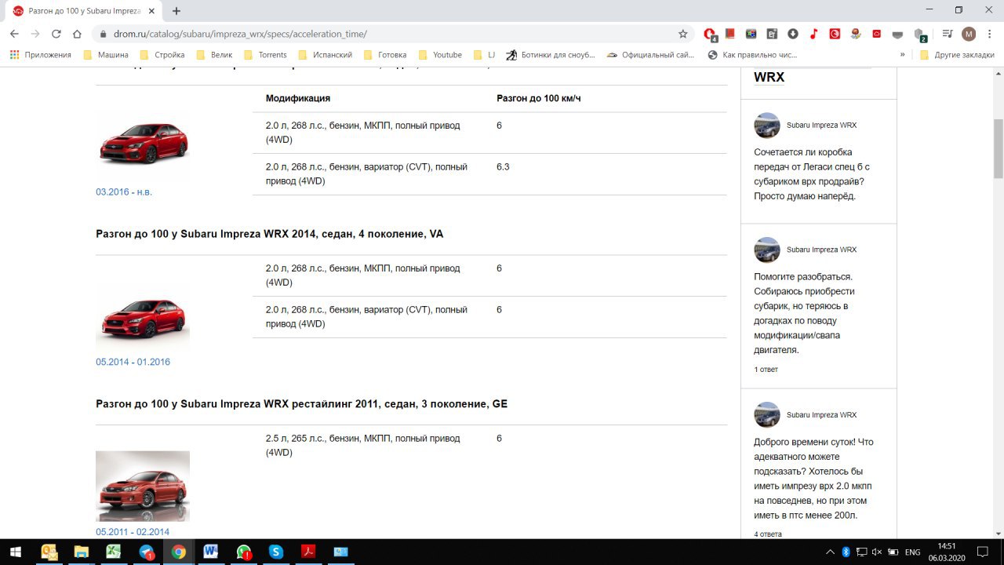1004x565 pixels.
Task: Open the LJ bookmarks folder
Action: [x=484, y=55]
